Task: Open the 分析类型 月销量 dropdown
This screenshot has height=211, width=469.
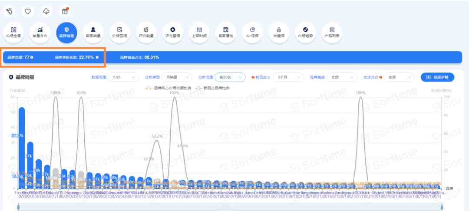Action: click(x=177, y=77)
